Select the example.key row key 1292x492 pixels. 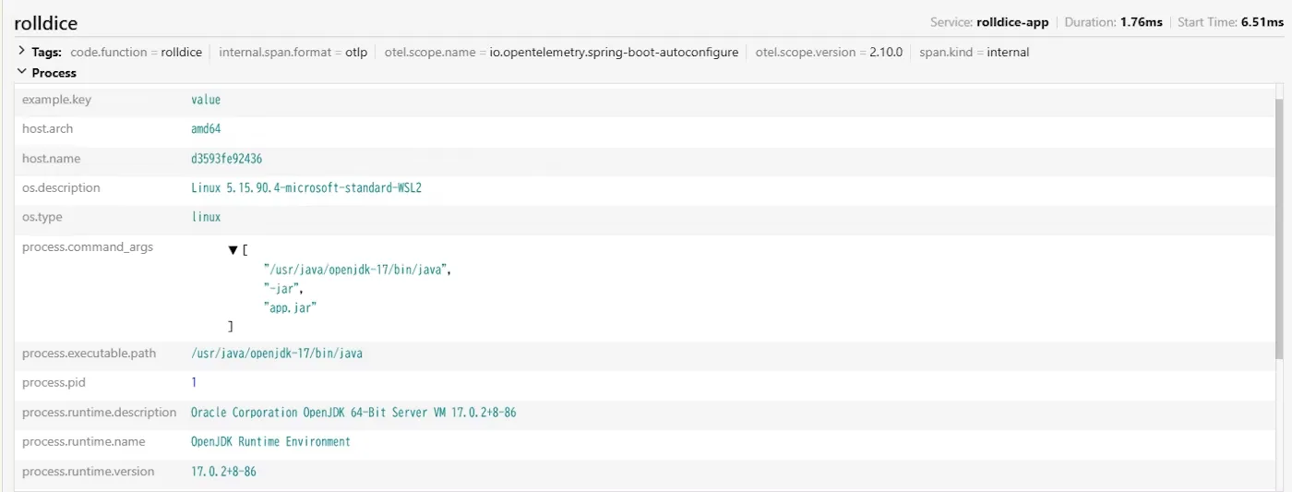56,100
